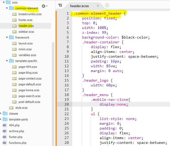Open archive.php from the file list
Screen dimensions: 170x146
16,131
